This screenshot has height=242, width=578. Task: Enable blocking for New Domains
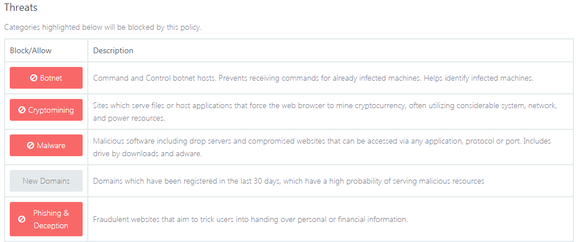[46, 181]
